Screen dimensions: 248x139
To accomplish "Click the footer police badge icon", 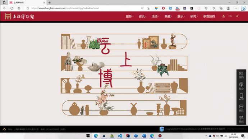I will (x=162, y=129).
